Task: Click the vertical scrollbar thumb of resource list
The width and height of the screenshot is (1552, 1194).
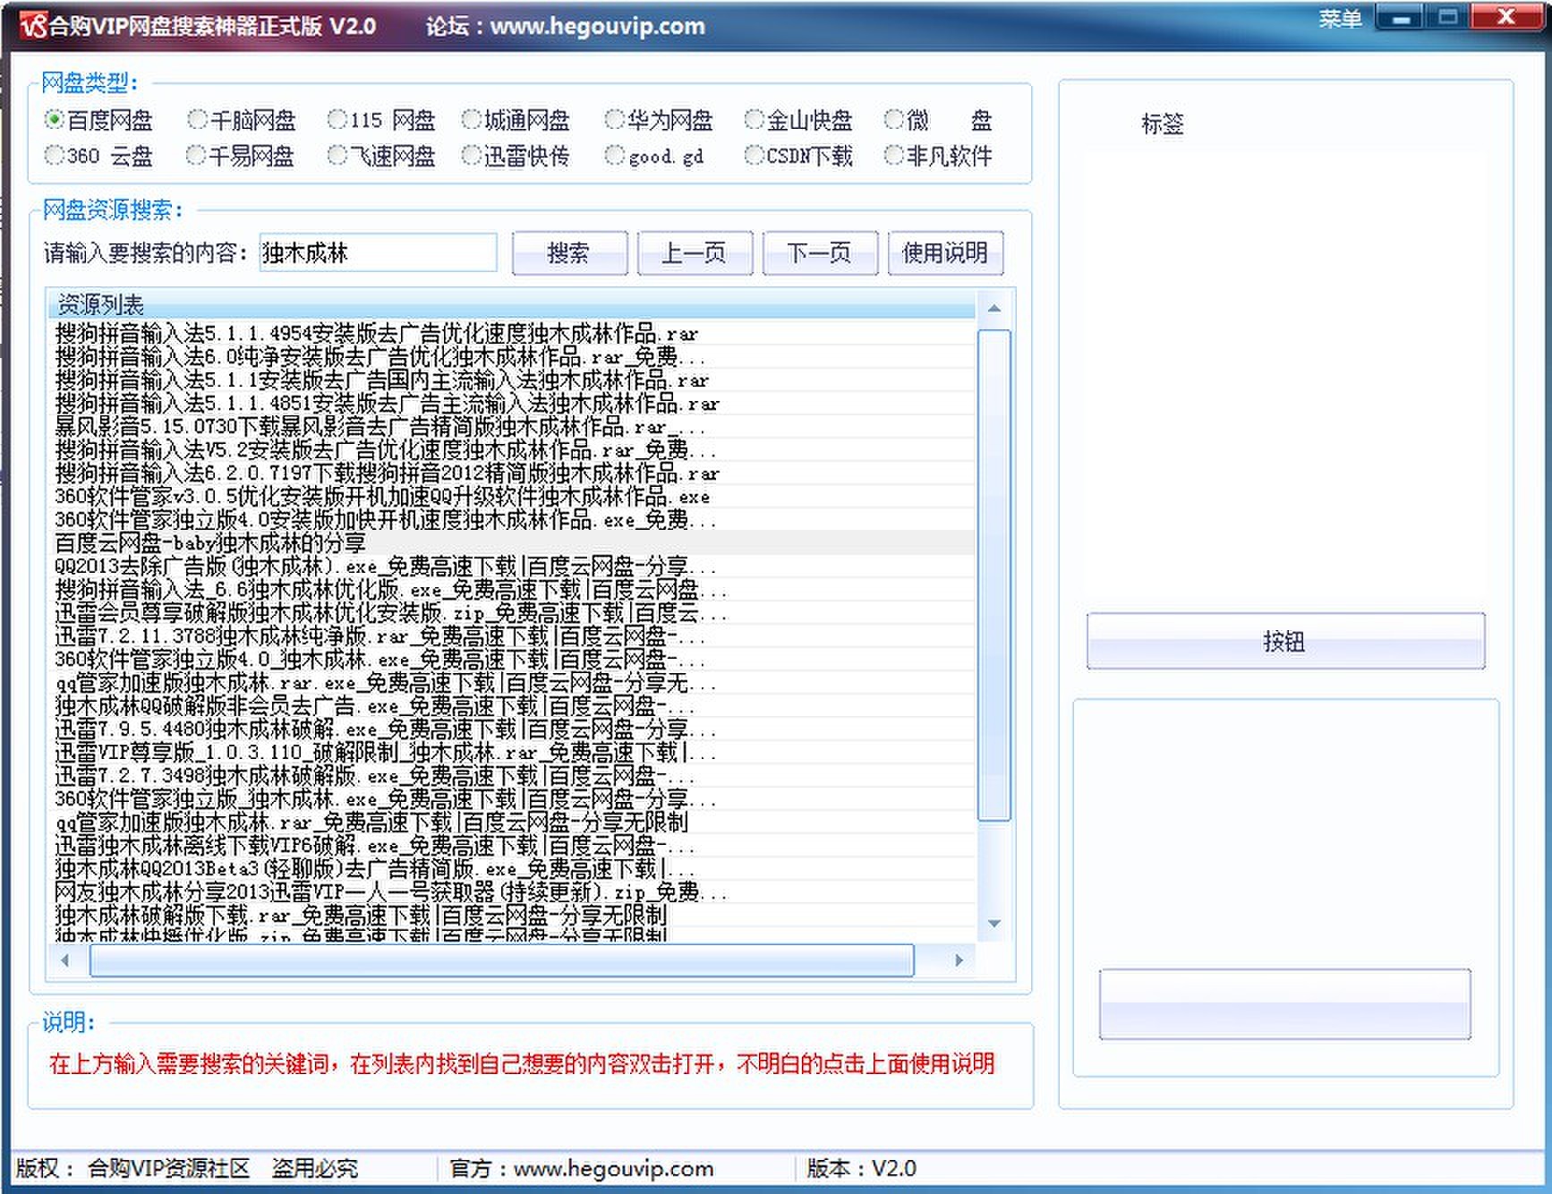Action: click(993, 575)
